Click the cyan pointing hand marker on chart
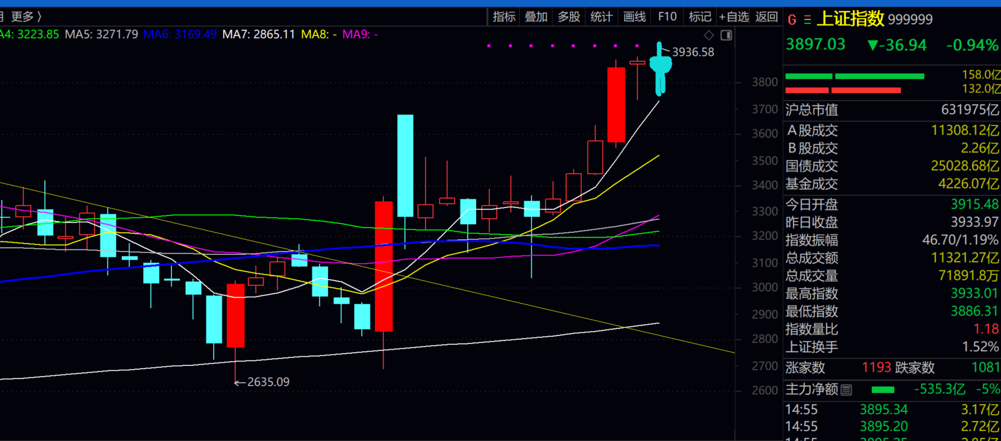The width and height of the screenshot is (1001, 441). coord(660,66)
